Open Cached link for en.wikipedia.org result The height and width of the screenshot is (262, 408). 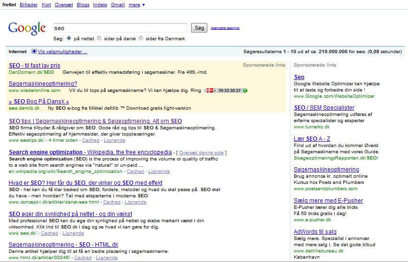point(135,171)
